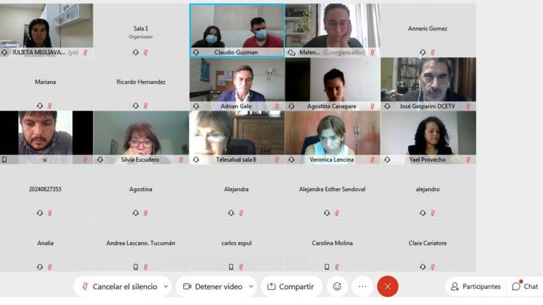Viewport: 543px width, 305px height.
Task: Select the Veronica Lencina video tile
Action: (x=333, y=137)
